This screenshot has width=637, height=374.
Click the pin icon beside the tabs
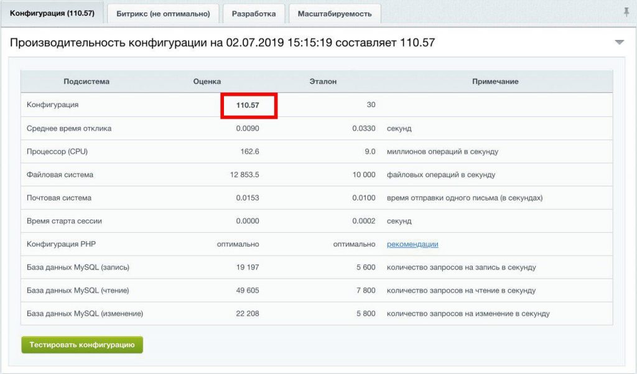626,12
